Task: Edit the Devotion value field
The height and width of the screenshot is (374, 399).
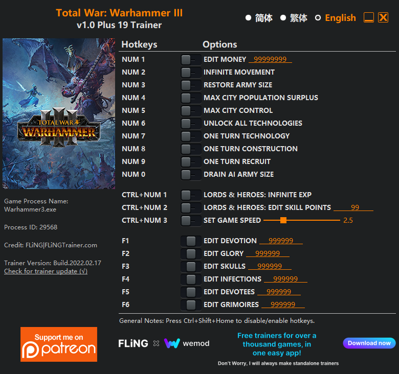Action: 281,240
